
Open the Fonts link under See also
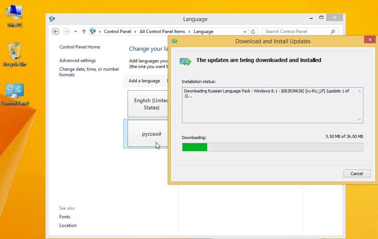pyautogui.click(x=65, y=217)
